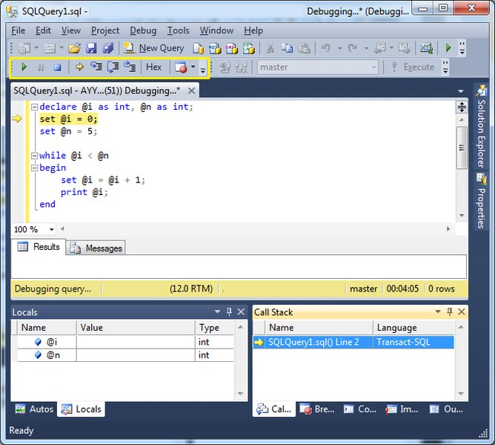This screenshot has height=445, width=495.
Task: Click the Paste icon
Action: tap(304, 48)
